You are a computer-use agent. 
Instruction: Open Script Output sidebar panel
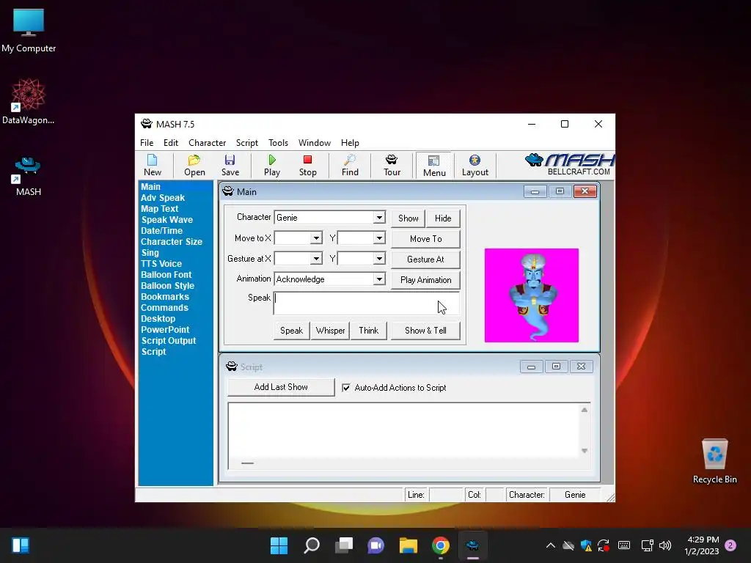[168, 341]
